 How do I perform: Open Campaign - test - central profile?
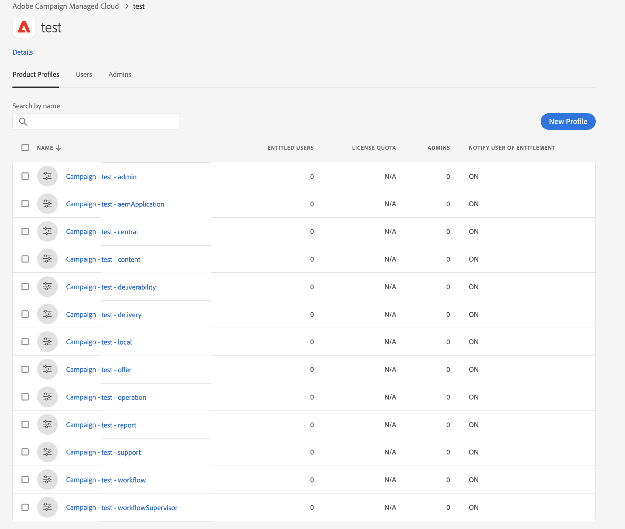[x=101, y=231]
